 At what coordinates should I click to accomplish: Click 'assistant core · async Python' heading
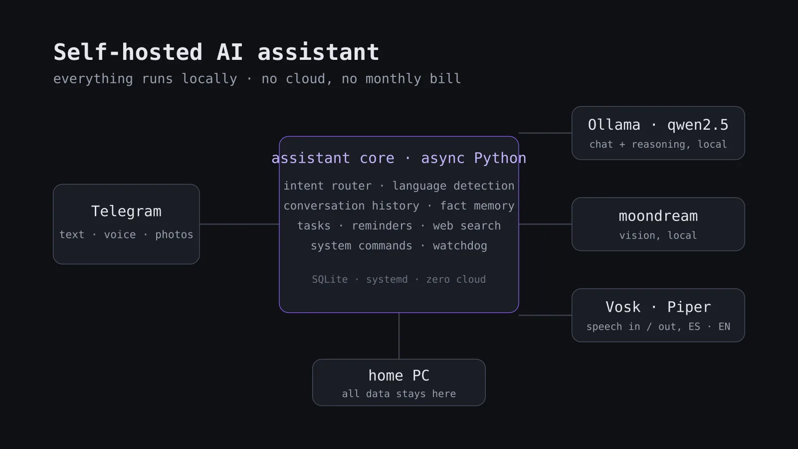click(399, 158)
